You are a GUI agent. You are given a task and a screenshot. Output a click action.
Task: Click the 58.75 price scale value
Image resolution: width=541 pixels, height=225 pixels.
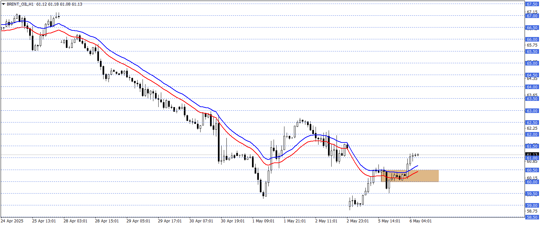532,211
